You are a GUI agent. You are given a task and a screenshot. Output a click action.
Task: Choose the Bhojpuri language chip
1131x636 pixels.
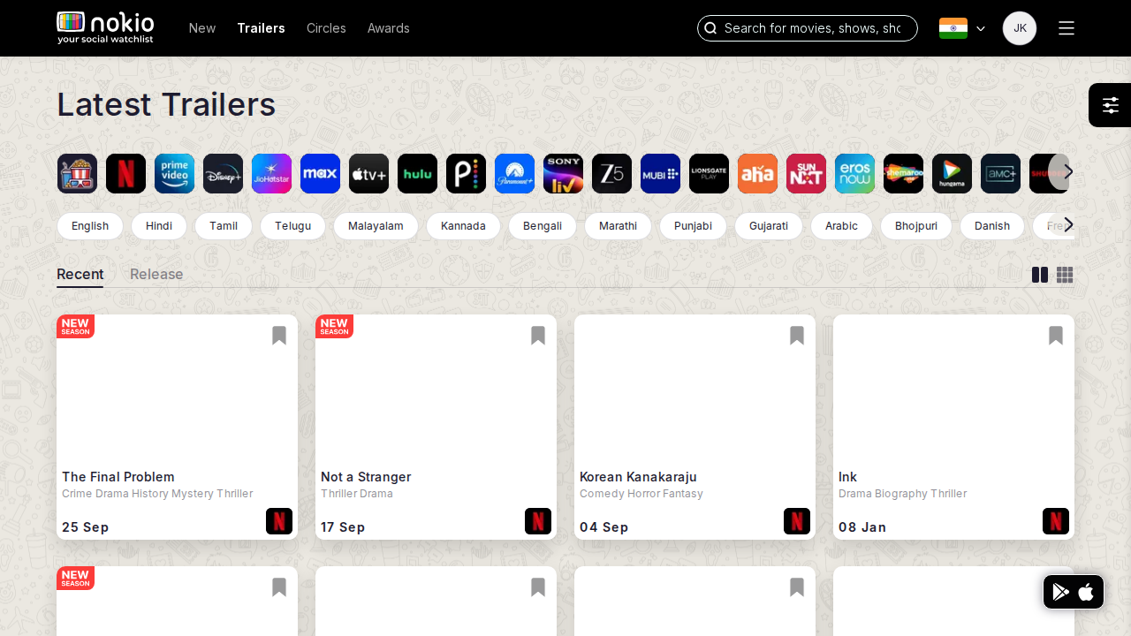916,226
